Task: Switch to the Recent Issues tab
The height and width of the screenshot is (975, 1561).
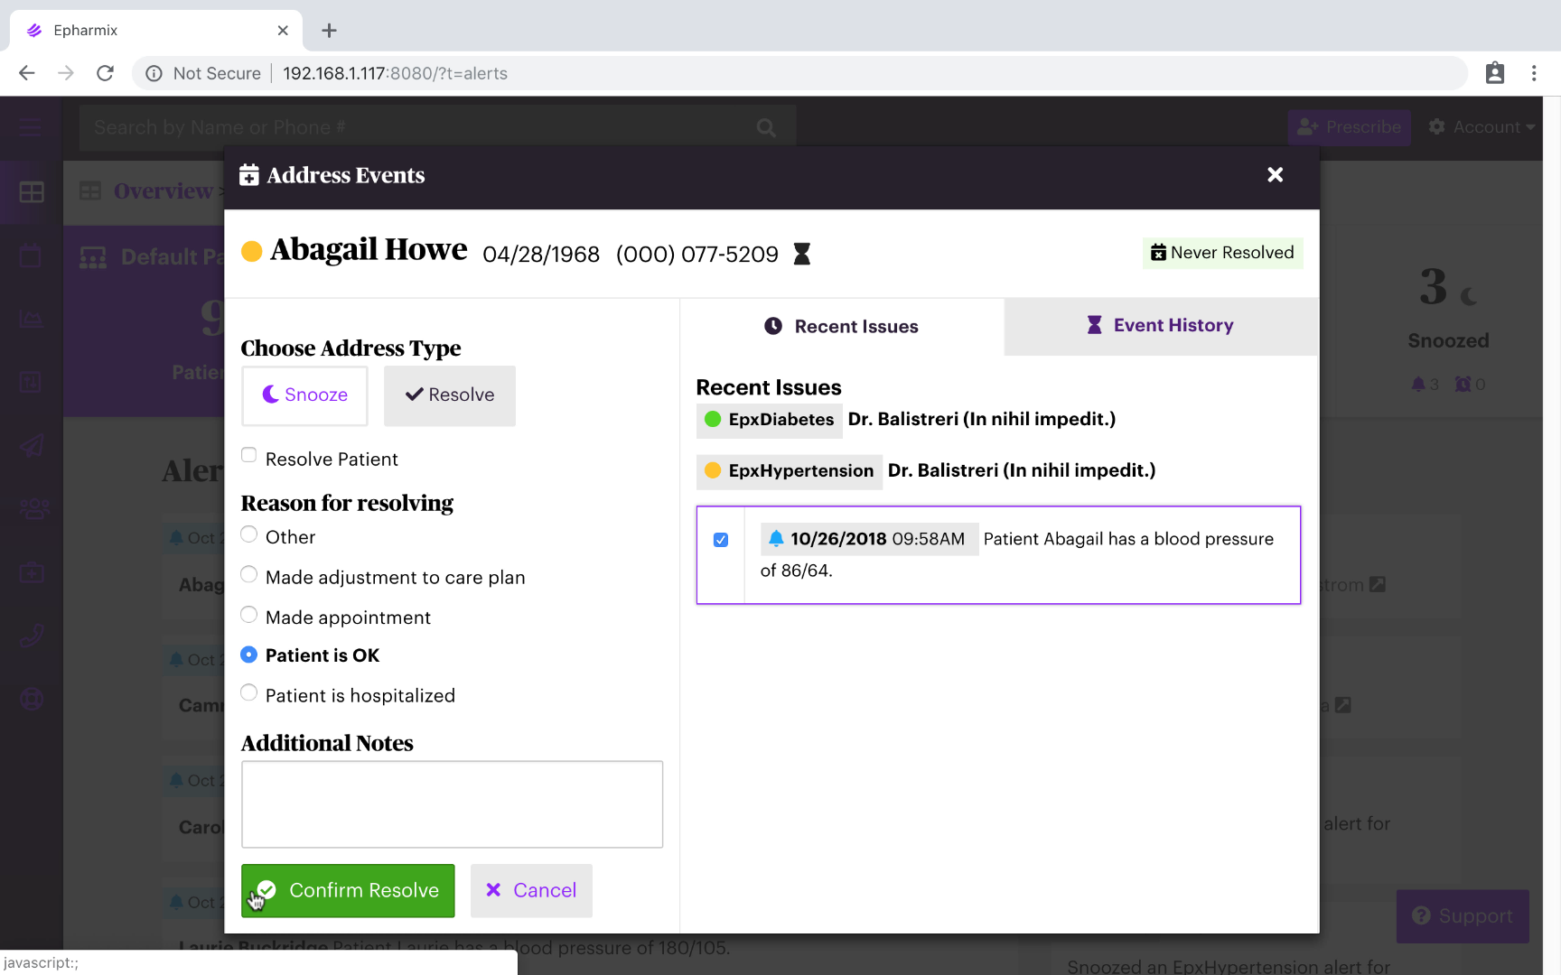Action: 841,327
